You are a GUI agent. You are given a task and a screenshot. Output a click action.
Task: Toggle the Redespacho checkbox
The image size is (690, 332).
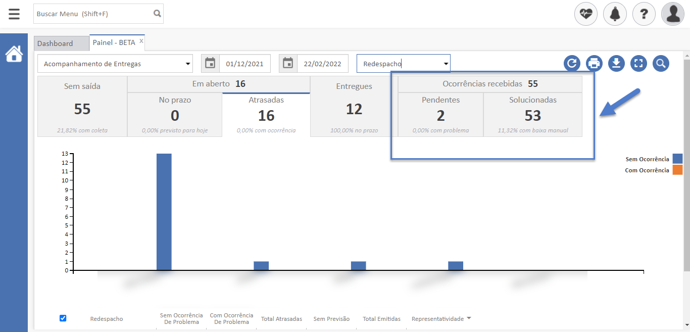[x=63, y=318]
